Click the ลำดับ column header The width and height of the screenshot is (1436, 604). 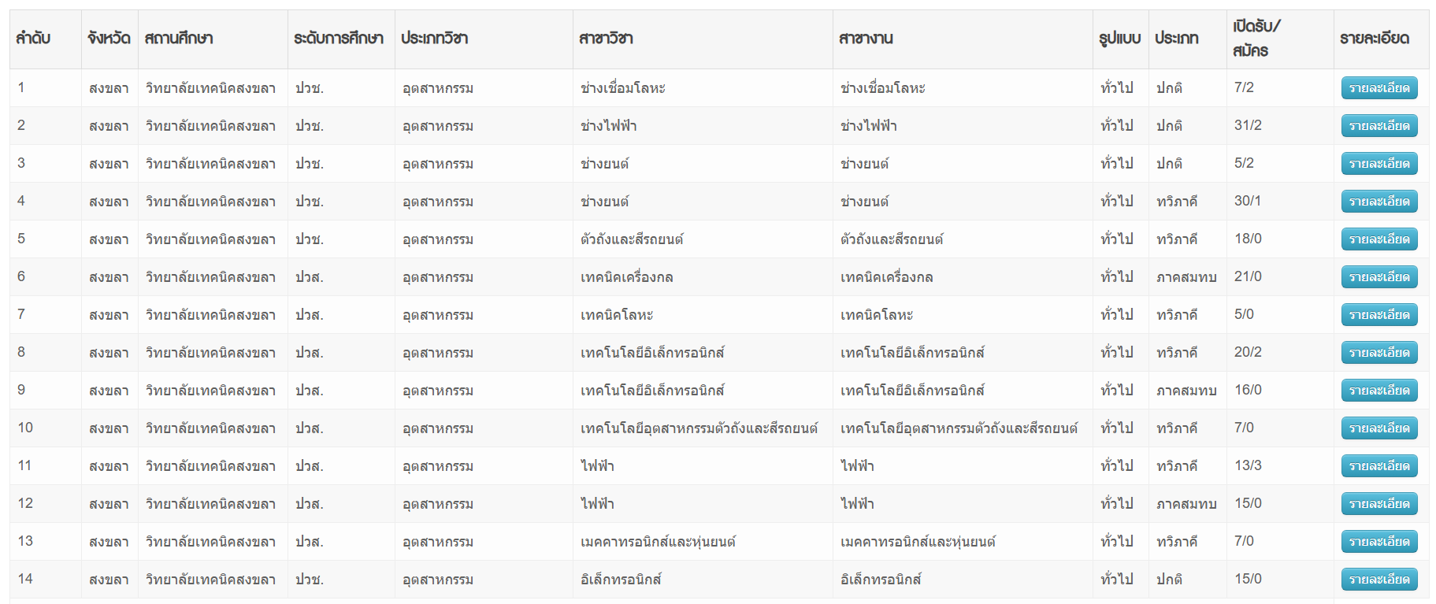pyautogui.click(x=33, y=39)
